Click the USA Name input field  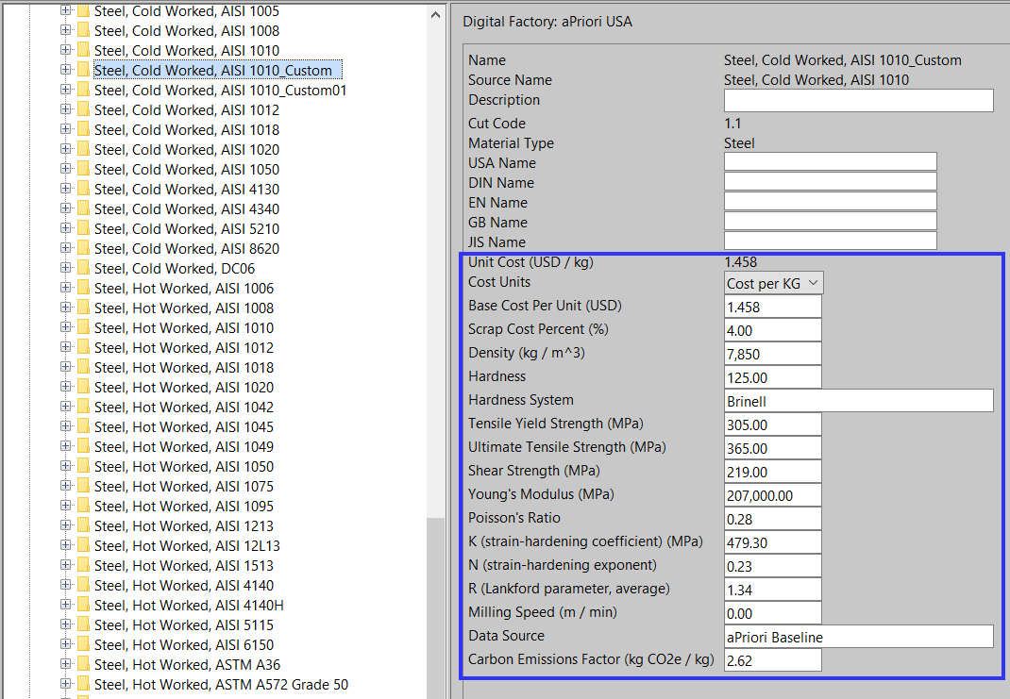831,161
